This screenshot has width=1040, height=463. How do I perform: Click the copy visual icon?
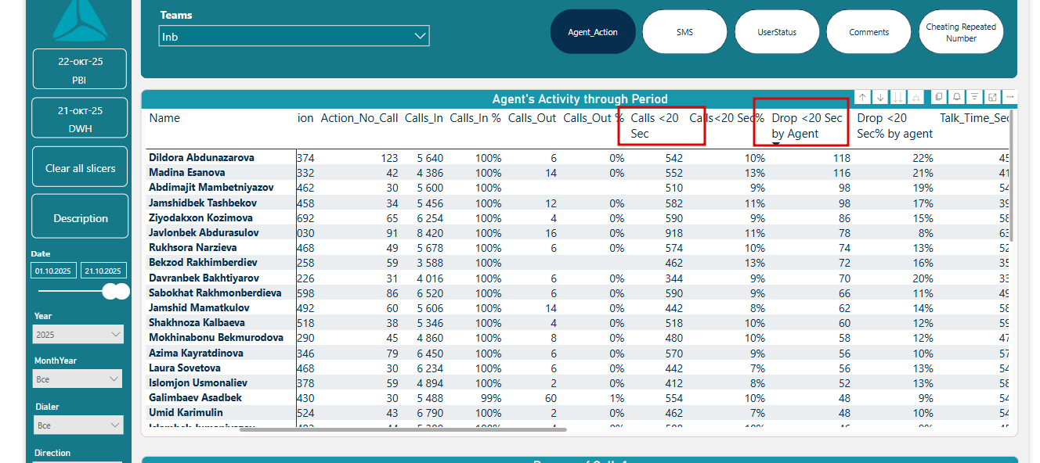coord(938,97)
